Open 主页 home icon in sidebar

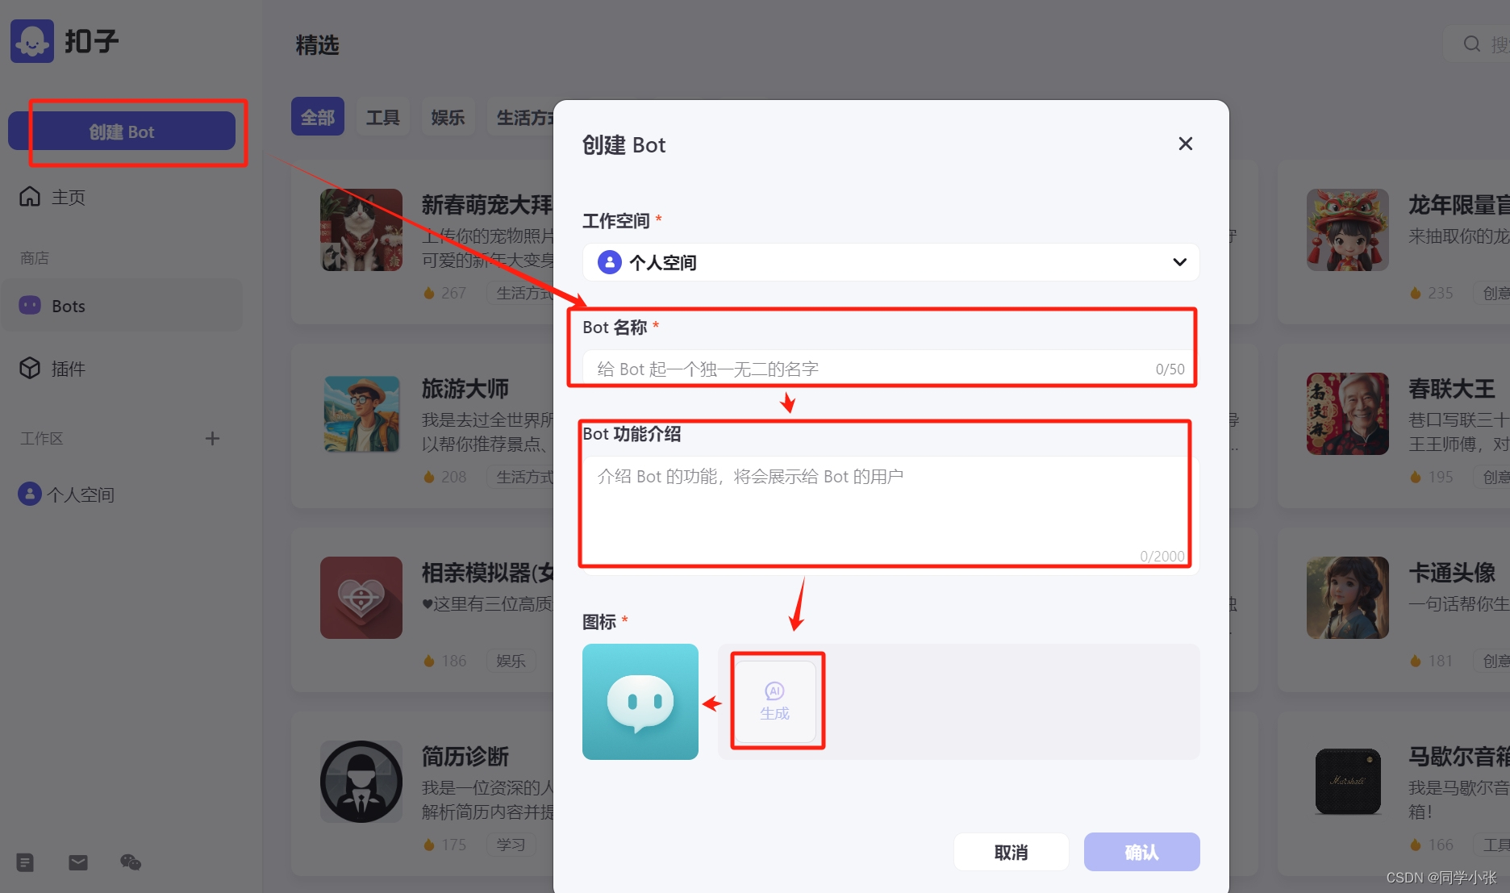pyautogui.click(x=30, y=196)
